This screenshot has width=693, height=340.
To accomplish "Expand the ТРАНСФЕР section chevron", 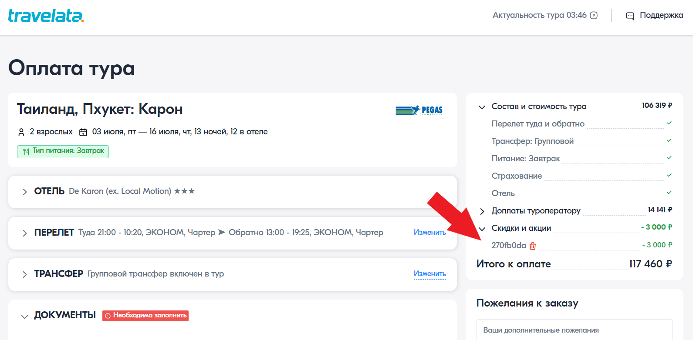I will click(25, 274).
